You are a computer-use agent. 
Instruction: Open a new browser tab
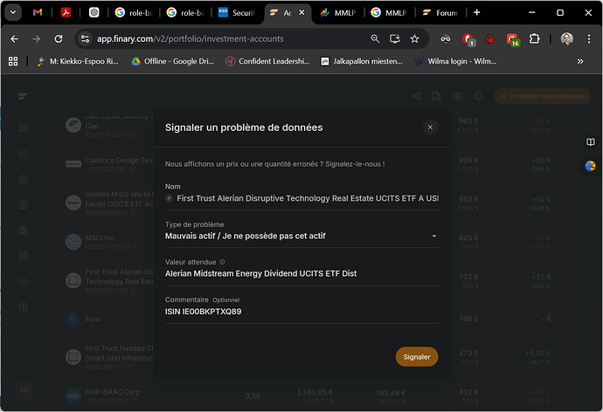click(476, 13)
